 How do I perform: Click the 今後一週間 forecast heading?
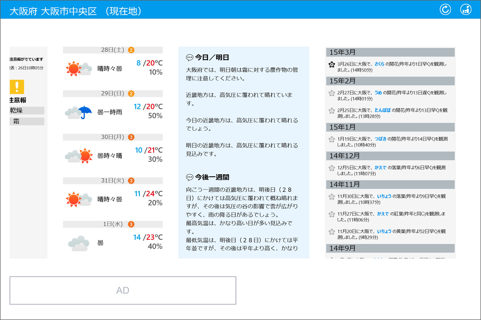click(x=212, y=177)
